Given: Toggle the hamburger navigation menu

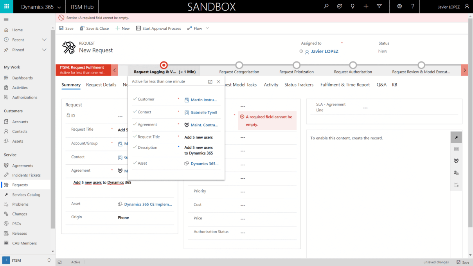Looking at the screenshot, I should [x=6, y=19].
